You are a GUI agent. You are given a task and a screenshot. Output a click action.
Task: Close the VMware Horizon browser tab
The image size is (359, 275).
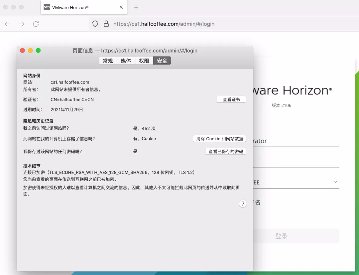point(121,7)
